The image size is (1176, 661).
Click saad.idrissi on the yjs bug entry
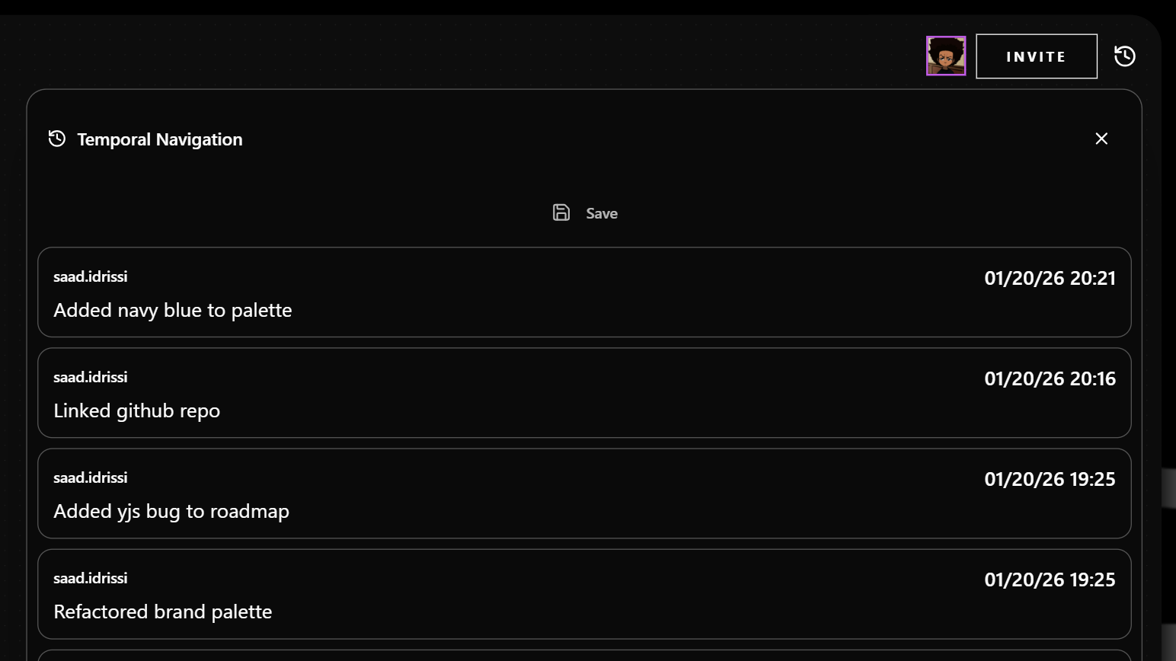click(90, 477)
